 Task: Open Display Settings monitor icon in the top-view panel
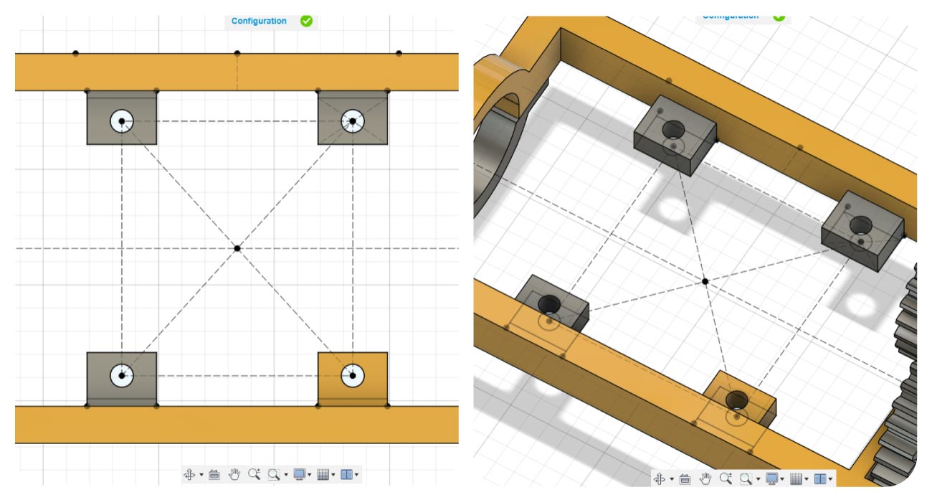299,474
